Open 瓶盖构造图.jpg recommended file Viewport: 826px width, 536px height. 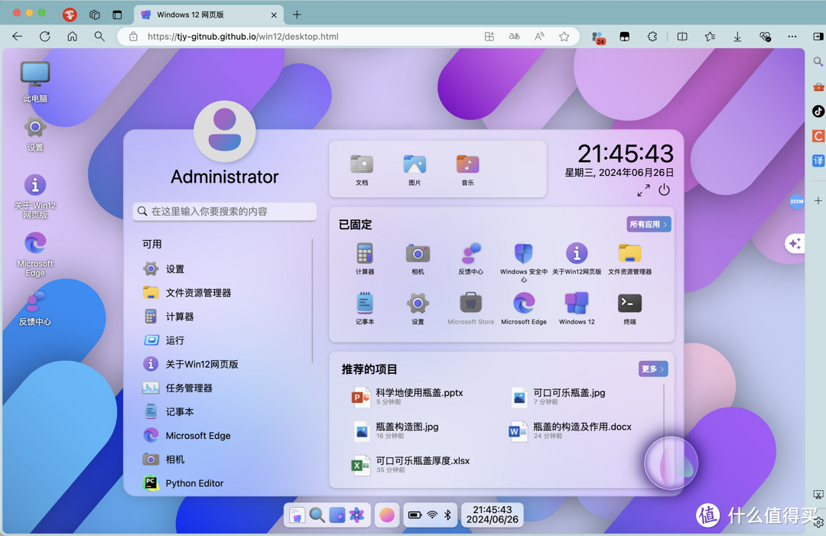(396, 430)
